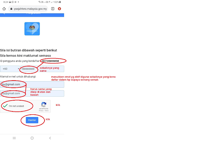Tap the Android back navigation button
The image size is (211, 142).
pyautogui.click(x=50, y=138)
